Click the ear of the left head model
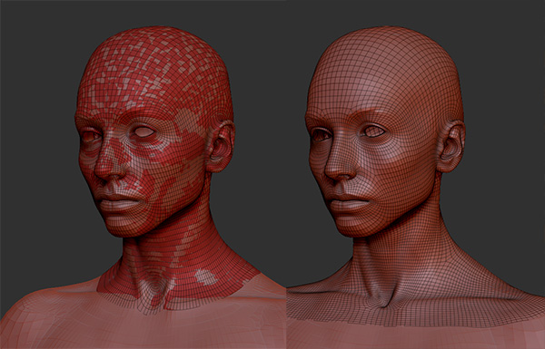The width and height of the screenshot is (545, 349). pyautogui.click(x=222, y=146)
